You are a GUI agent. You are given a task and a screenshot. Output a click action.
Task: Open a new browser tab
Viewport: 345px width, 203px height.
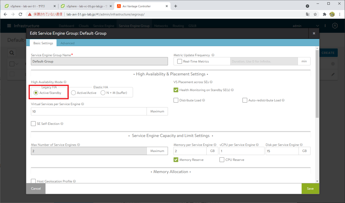coord(176,6)
